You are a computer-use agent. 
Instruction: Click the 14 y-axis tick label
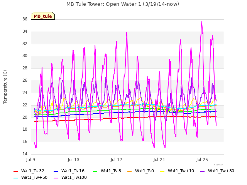tap(25, 154)
